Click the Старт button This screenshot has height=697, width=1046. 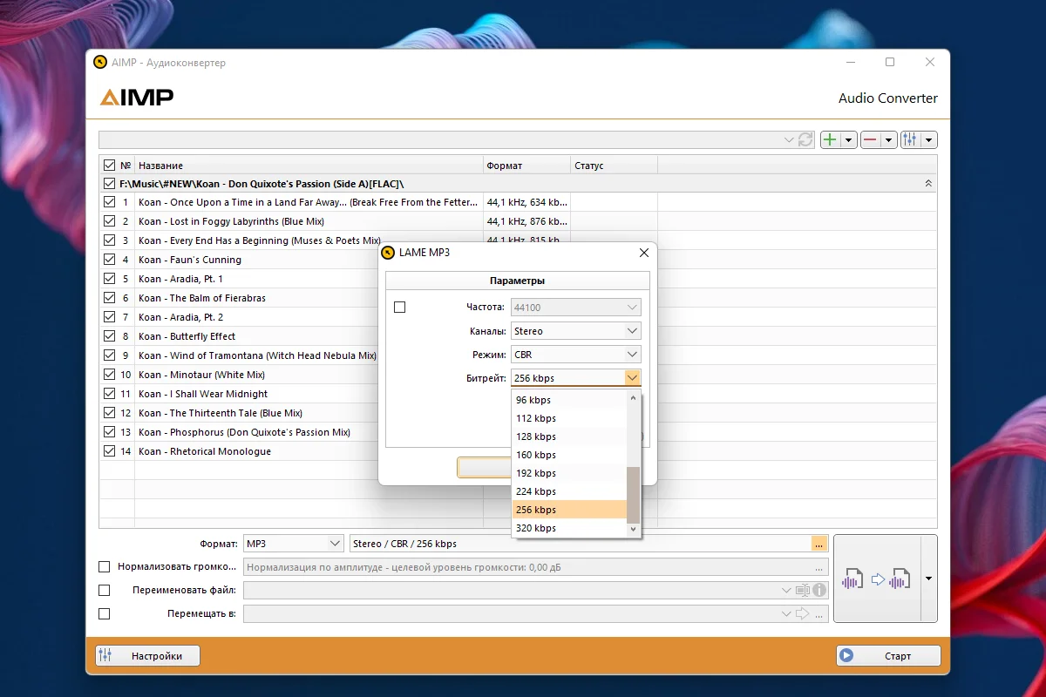[888, 656]
